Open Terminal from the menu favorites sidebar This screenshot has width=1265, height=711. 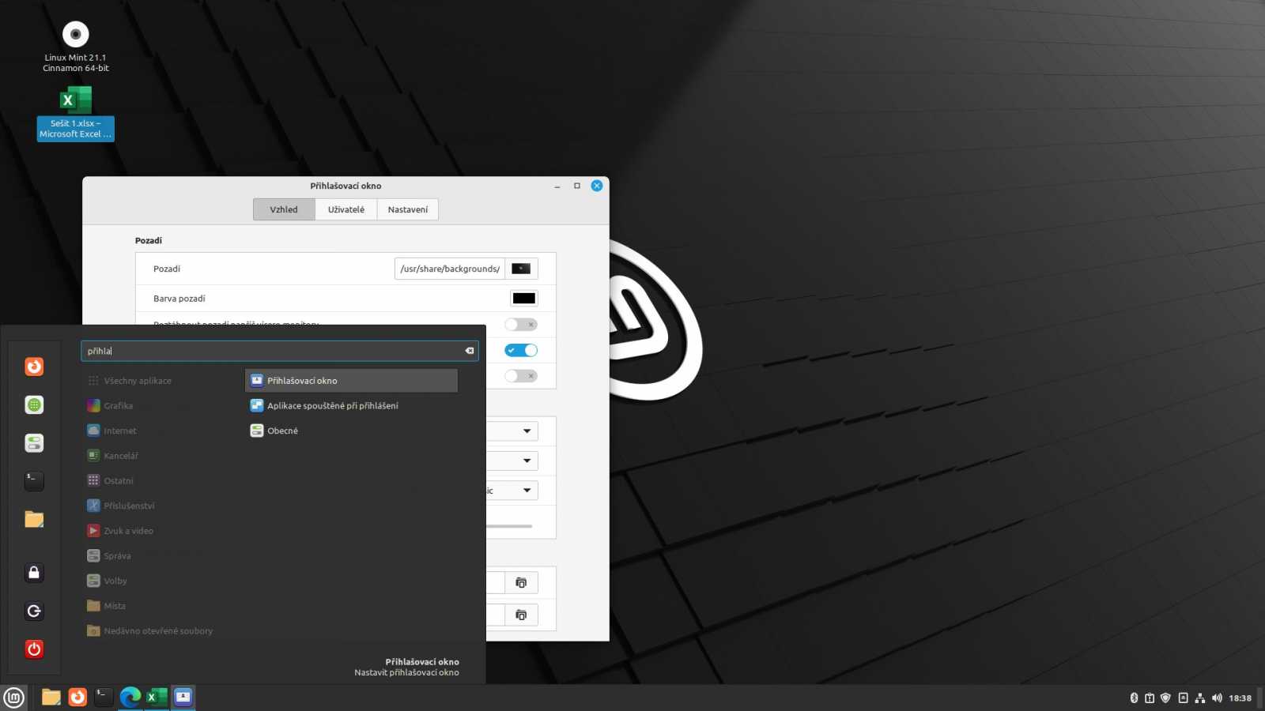[x=34, y=481]
